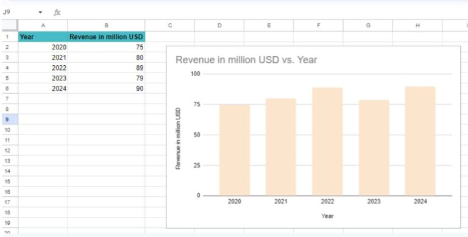Viewport: 468px width, 237px height.
Task: Select column H header
Action: 417,26
